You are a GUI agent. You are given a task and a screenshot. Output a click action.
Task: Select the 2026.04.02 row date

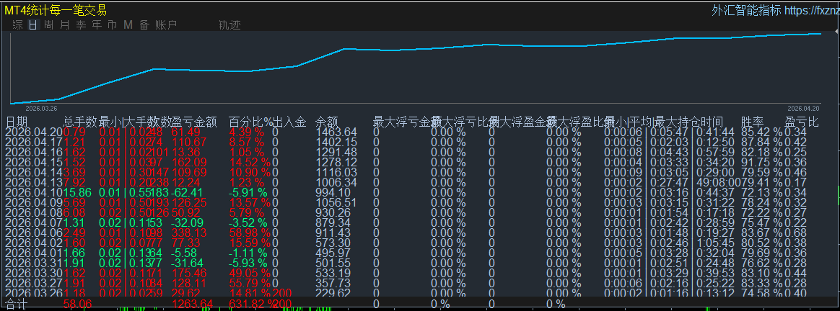(x=34, y=243)
